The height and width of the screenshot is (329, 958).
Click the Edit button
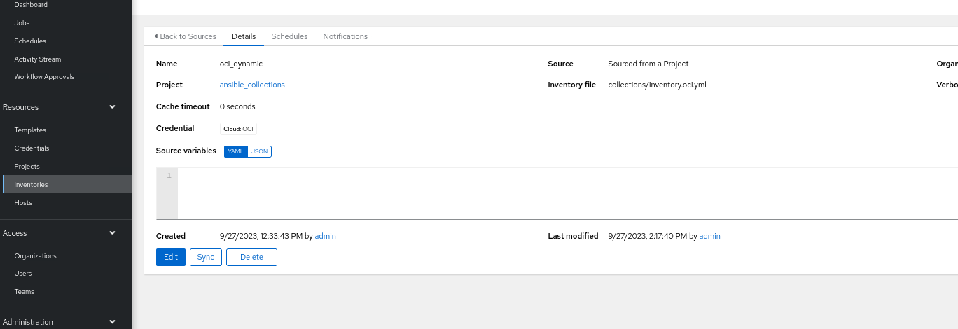tap(171, 257)
